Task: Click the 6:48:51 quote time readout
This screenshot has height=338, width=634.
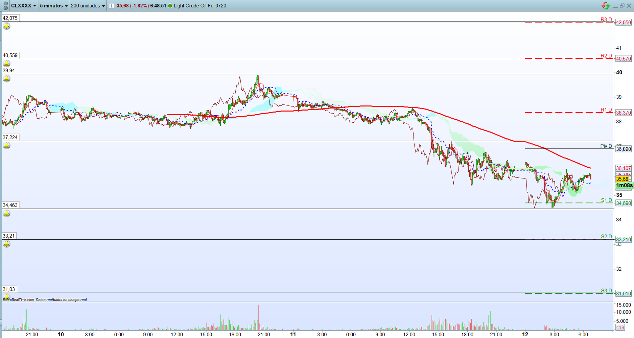Action: 158,6
